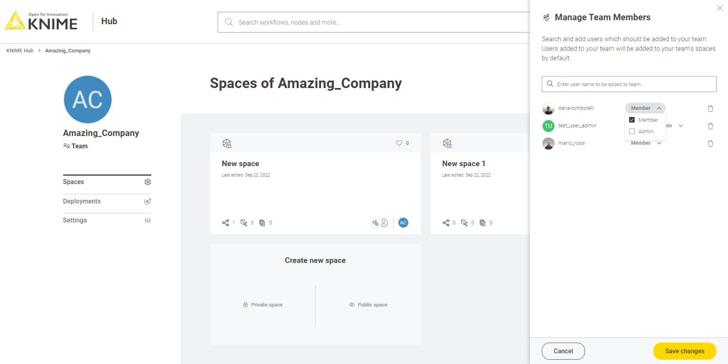Click daria-tombolelli's avatar
Screen dimensions: 728x364
(x=548, y=108)
